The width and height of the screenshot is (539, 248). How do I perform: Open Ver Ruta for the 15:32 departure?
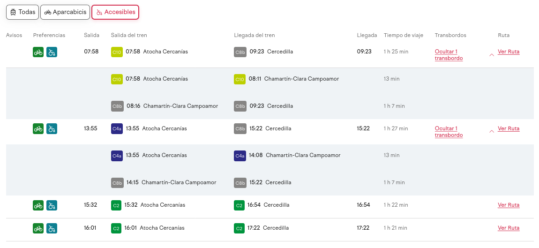point(509,205)
